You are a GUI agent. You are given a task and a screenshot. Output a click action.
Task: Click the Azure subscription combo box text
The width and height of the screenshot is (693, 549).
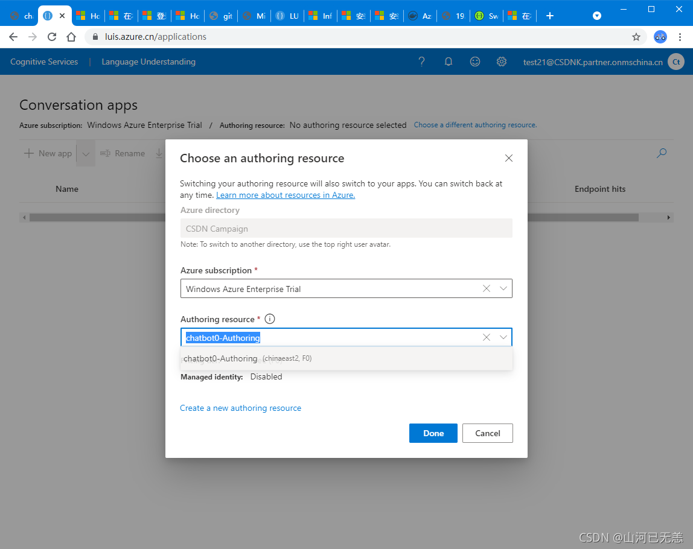tap(243, 289)
